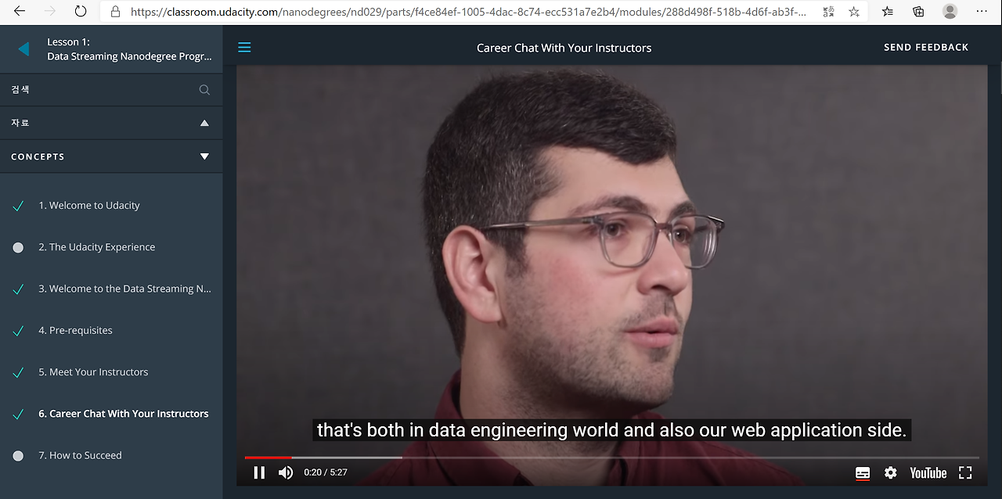This screenshot has width=1002, height=499.
Task: Expand the CONCEPTS section arrow
Action: click(204, 156)
